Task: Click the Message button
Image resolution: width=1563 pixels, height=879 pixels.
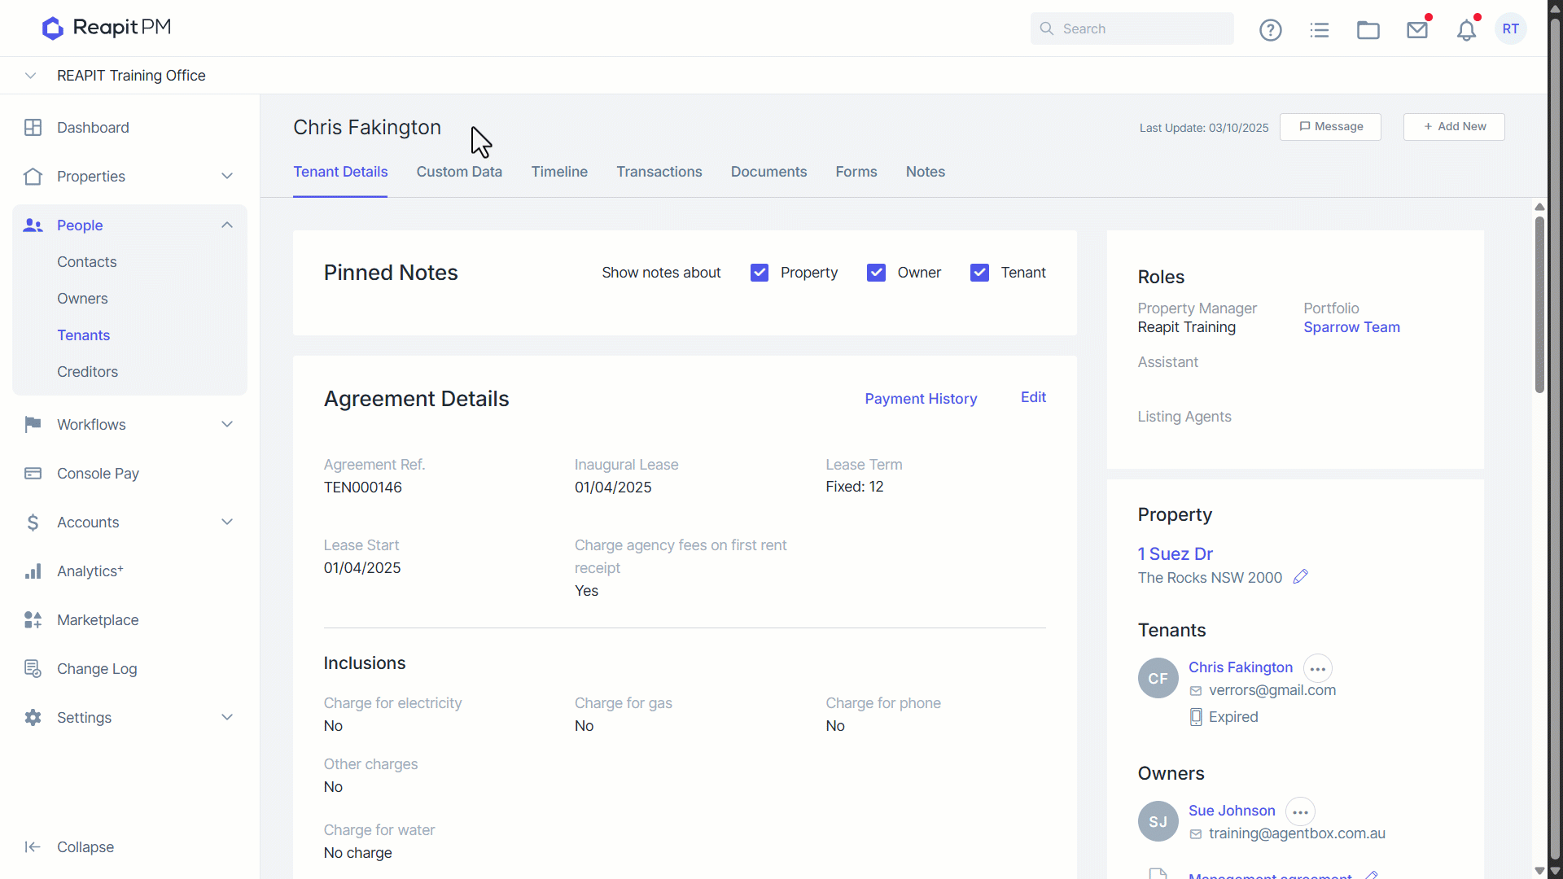Action: tap(1330, 127)
